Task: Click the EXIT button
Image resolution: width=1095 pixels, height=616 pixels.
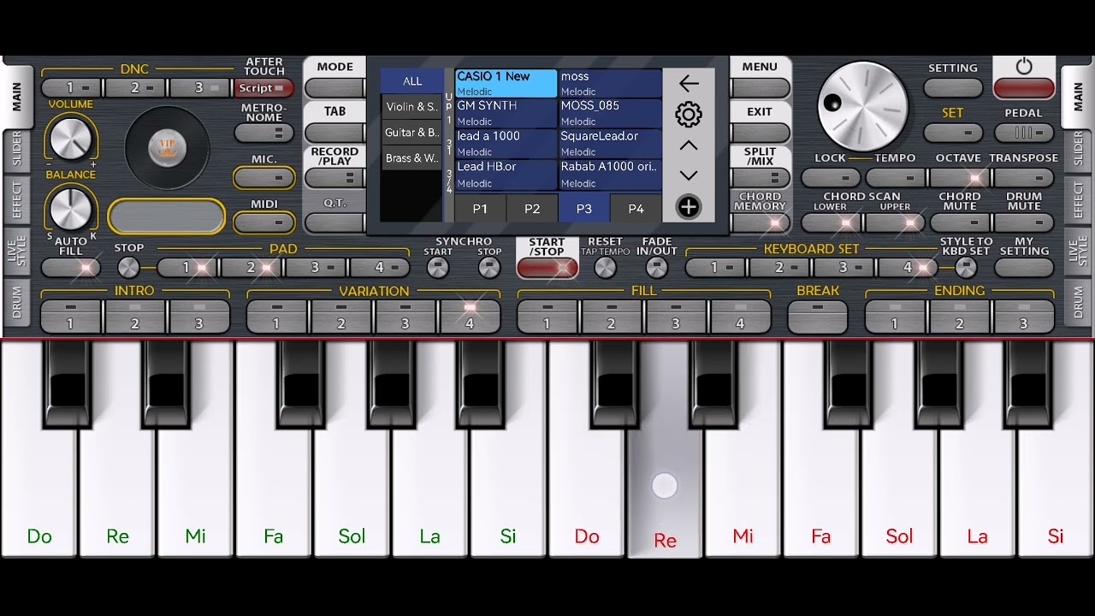Action: point(760,133)
